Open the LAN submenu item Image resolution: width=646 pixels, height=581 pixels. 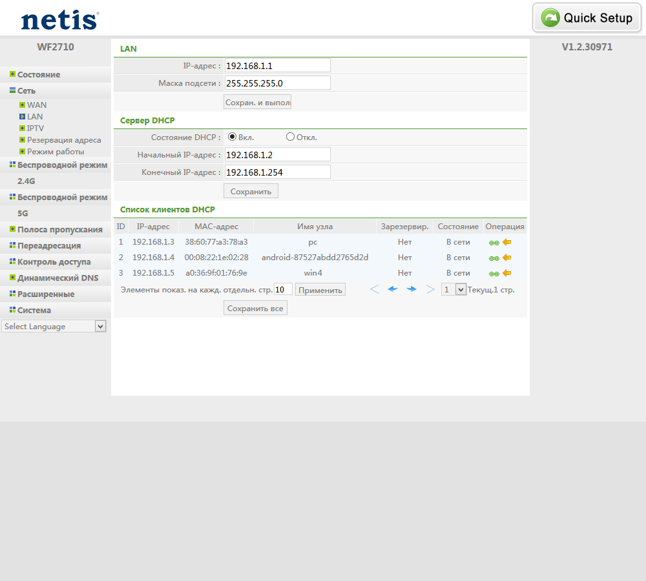35,117
